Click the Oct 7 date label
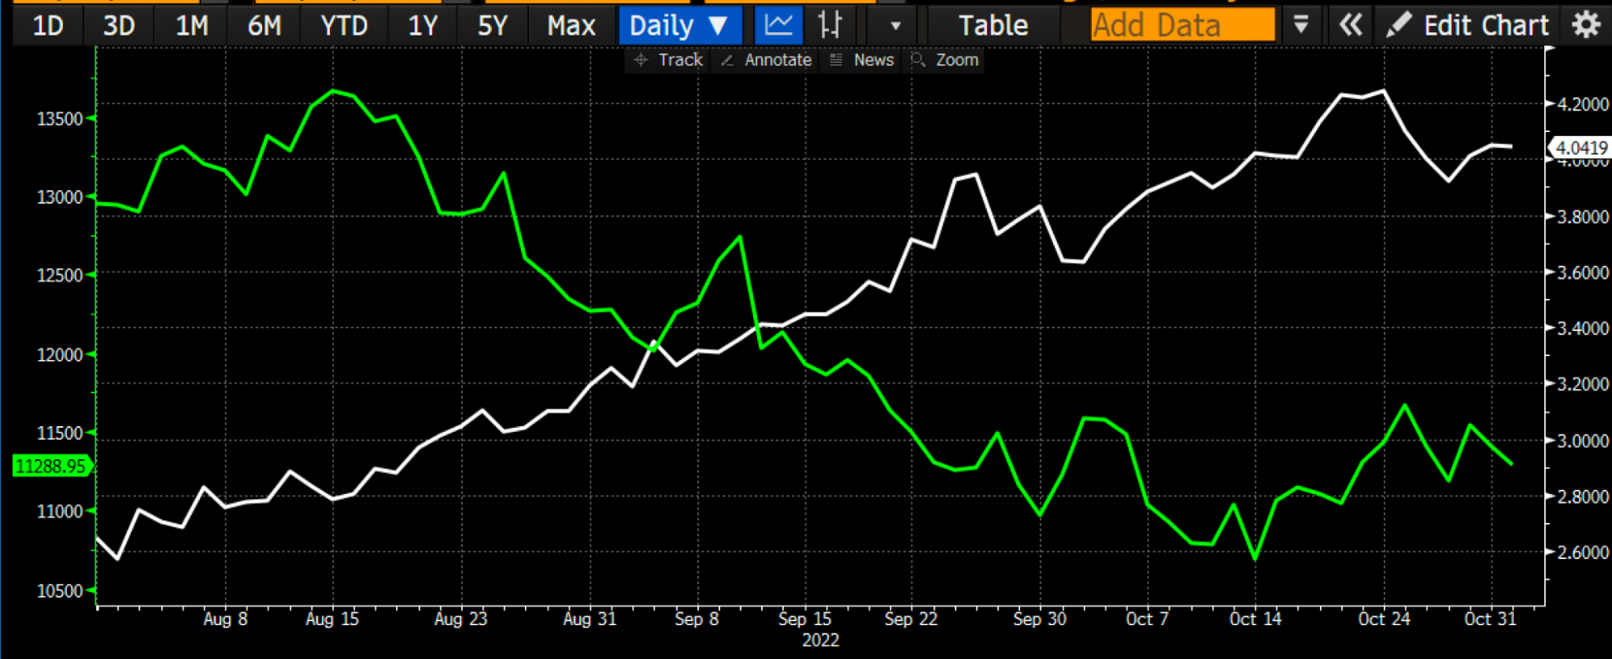This screenshot has height=659, width=1612. click(1147, 619)
